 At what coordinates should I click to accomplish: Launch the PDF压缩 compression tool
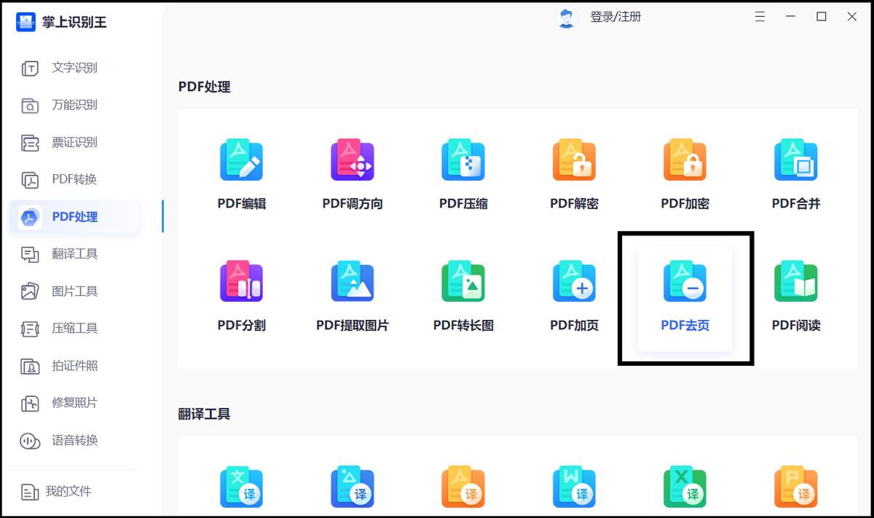(x=462, y=171)
